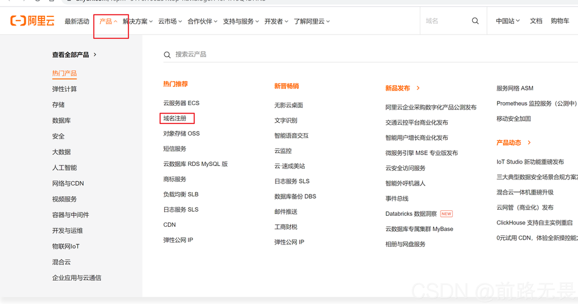Image resolution: width=578 pixels, height=304 pixels.
Task: Expand the 合作伙伴 menu
Action: click(203, 21)
